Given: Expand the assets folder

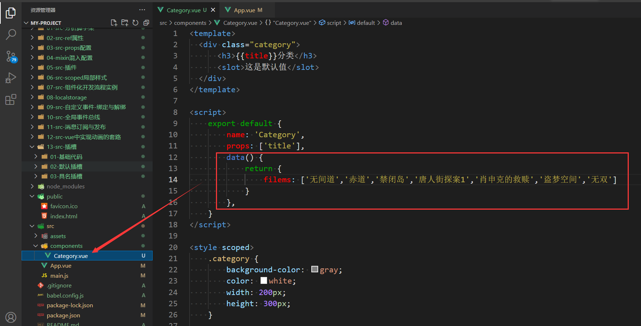Looking at the screenshot, I should click(58, 236).
